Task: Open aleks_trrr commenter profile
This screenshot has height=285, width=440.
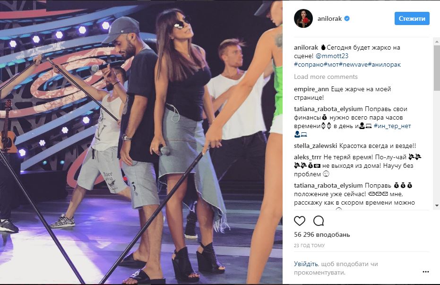Action: click(x=308, y=157)
